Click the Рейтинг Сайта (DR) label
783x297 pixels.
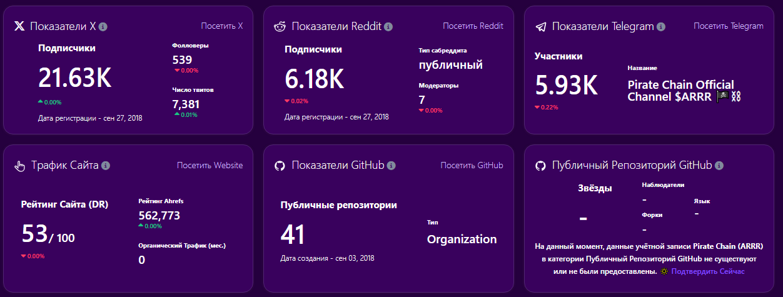tap(64, 204)
